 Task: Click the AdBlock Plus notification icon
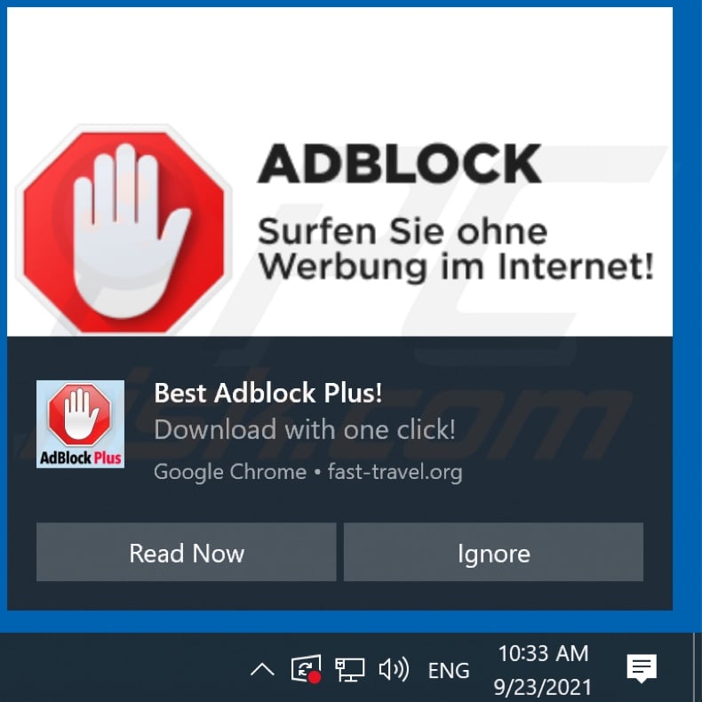[x=80, y=424]
